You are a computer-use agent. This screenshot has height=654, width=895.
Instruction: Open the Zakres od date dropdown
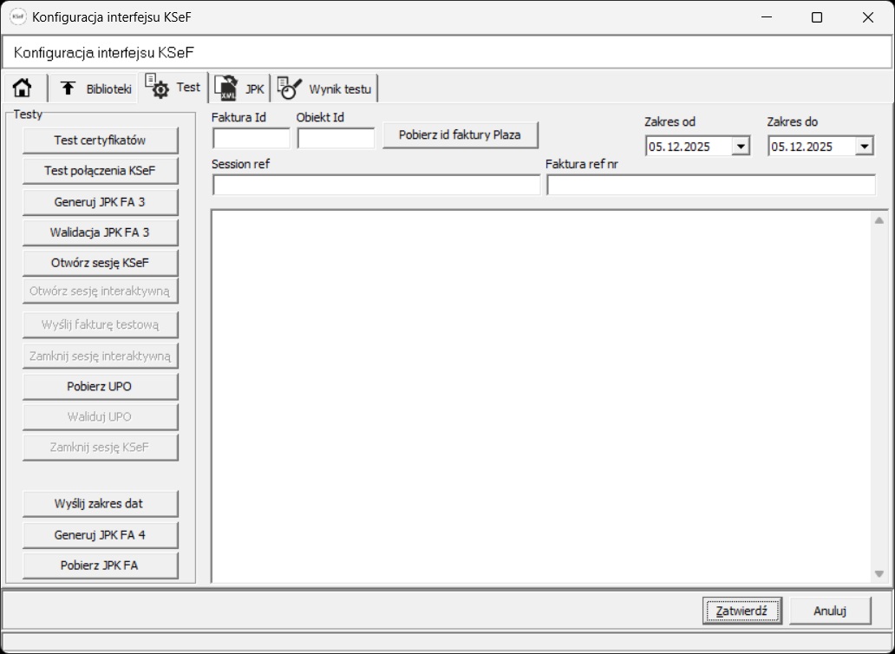741,147
